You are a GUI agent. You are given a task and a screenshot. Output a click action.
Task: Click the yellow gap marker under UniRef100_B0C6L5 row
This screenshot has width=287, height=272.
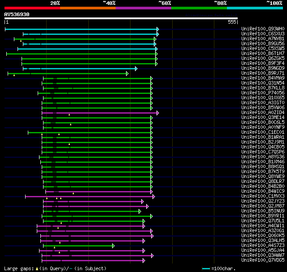coord(71,124)
